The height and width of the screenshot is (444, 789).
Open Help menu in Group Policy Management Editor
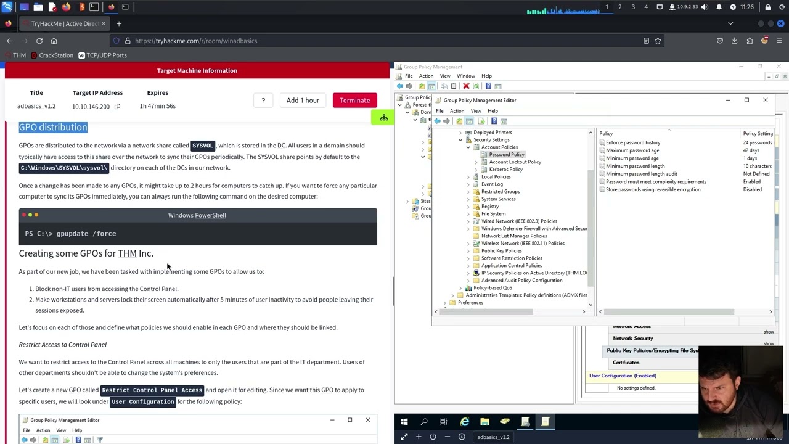click(x=493, y=111)
